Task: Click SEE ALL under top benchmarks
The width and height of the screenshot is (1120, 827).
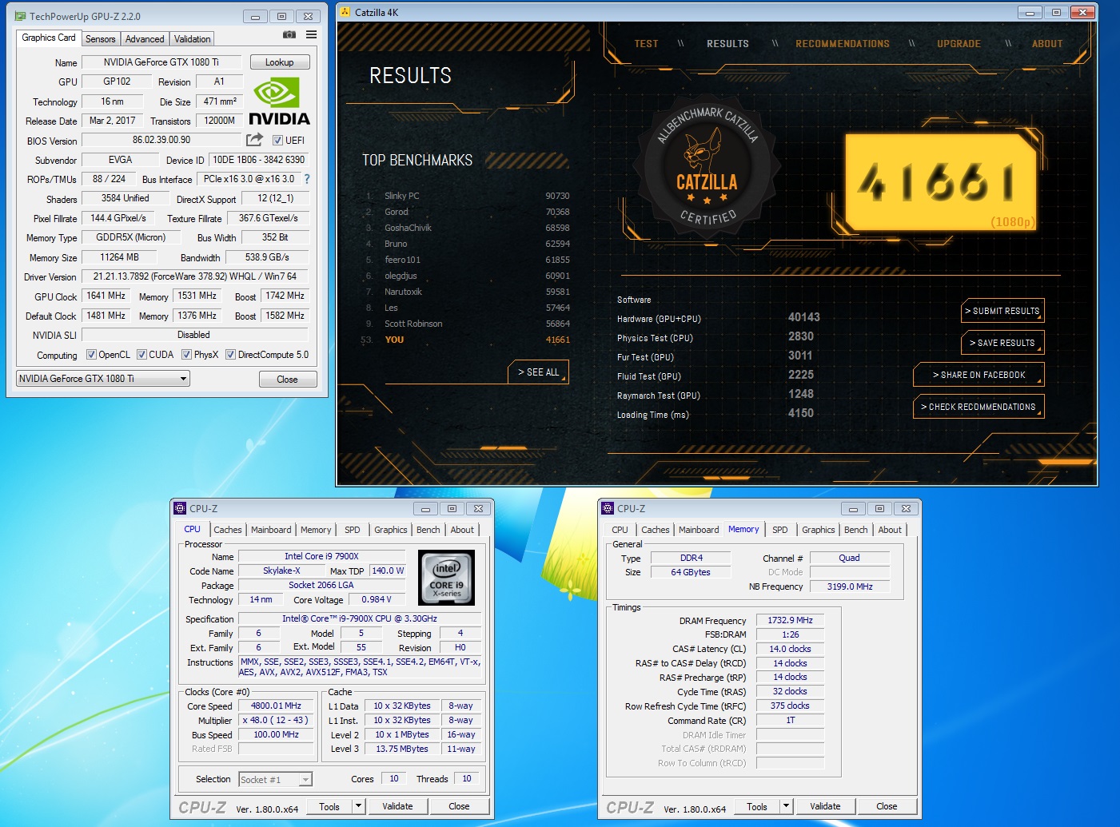Action: coord(538,372)
